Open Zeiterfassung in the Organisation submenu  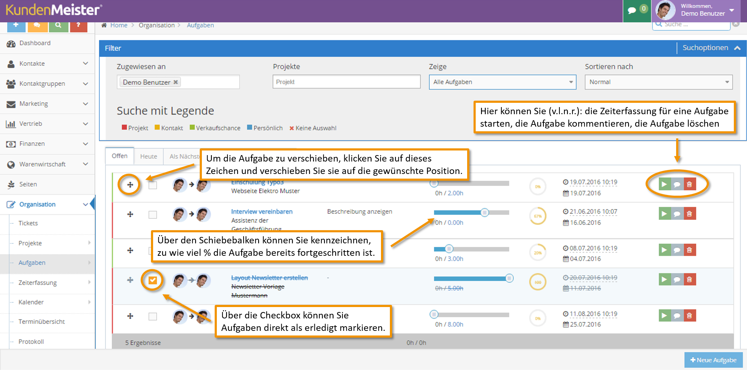37,282
